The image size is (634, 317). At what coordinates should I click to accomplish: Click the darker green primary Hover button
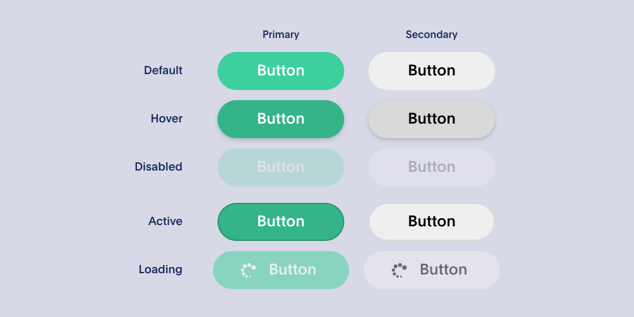[x=281, y=119]
